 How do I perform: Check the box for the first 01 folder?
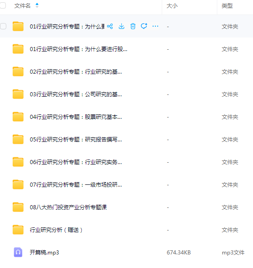click(x=3, y=26)
